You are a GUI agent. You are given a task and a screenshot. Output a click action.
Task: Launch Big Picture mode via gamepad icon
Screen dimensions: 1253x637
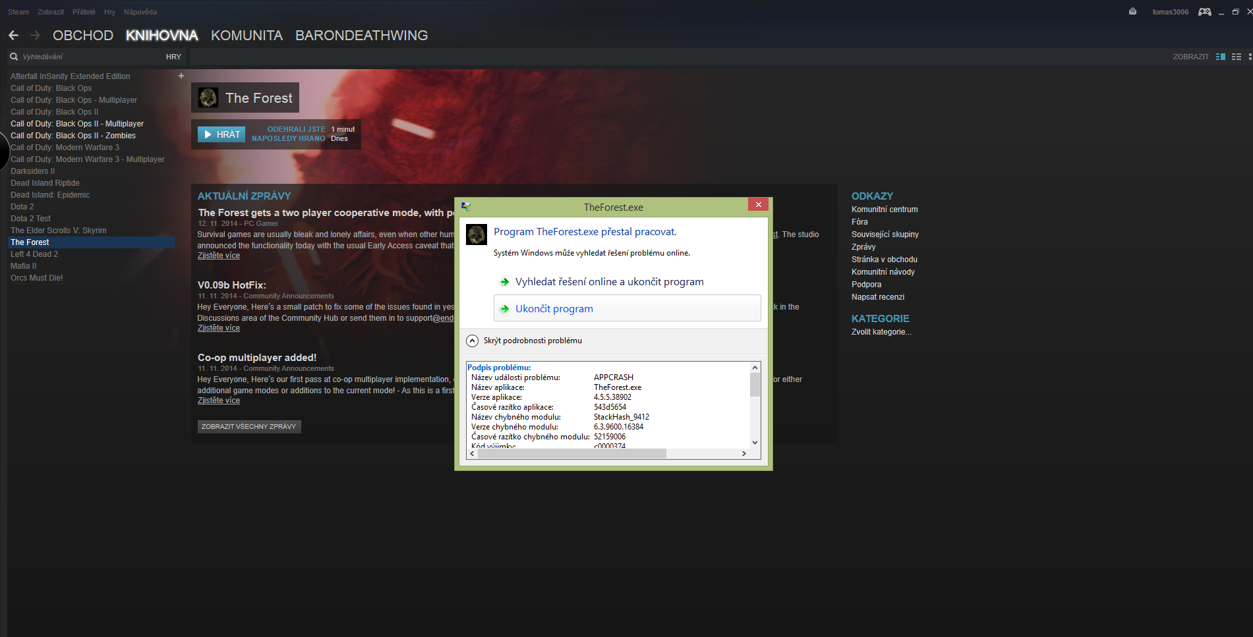tap(1204, 12)
